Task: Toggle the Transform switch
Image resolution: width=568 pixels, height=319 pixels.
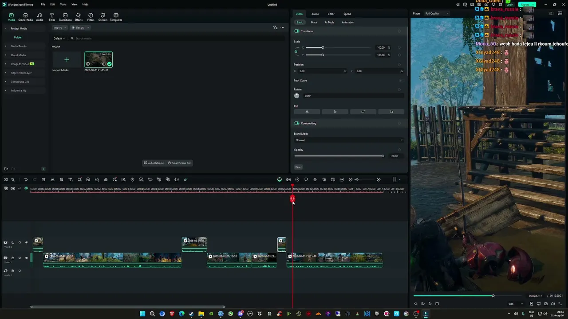Action: 296,31
